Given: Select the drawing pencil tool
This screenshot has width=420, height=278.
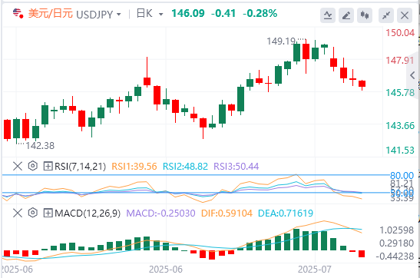Looking at the screenshot, I should tap(346, 15).
